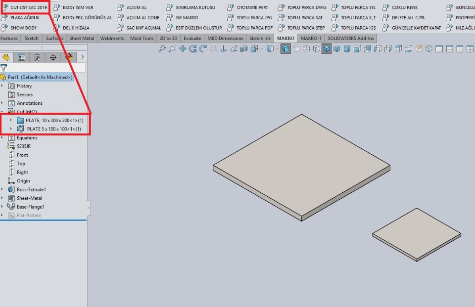Image resolution: width=475 pixels, height=307 pixels.
Task: Show more manager tabs chevron
Action: coord(82,57)
